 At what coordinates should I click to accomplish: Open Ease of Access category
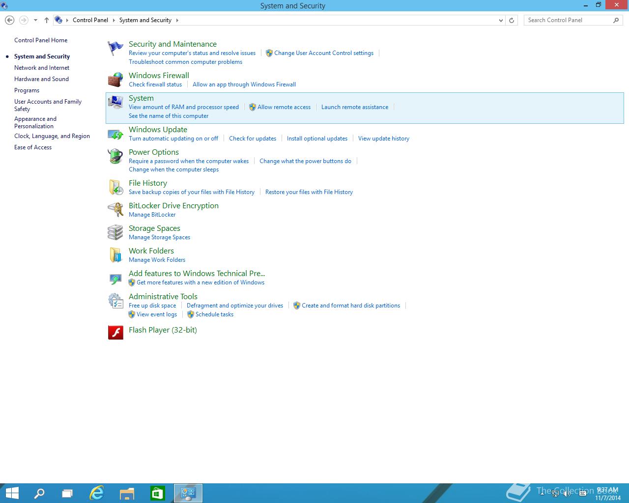(33, 147)
